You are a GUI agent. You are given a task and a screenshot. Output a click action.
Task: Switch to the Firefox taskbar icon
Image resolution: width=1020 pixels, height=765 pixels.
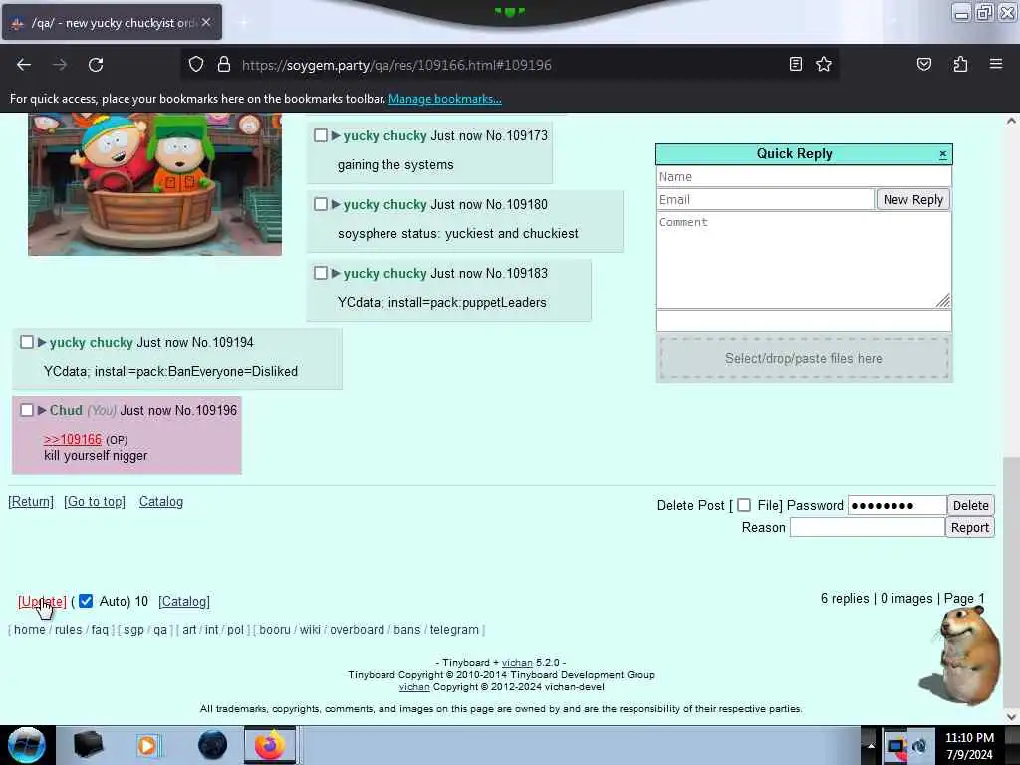pyautogui.click(x=270, y=745)
